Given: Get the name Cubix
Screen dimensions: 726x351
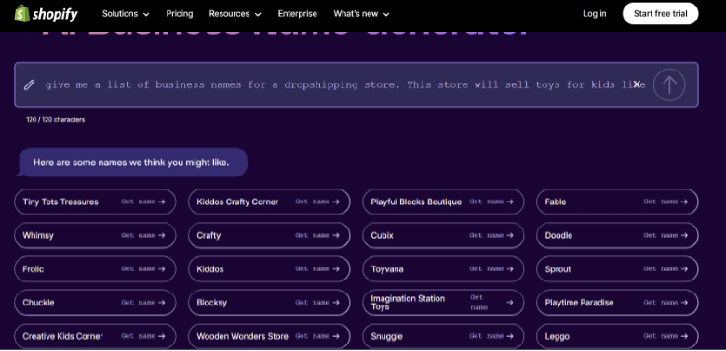Looking at the screenshot, I should point(443,236).
